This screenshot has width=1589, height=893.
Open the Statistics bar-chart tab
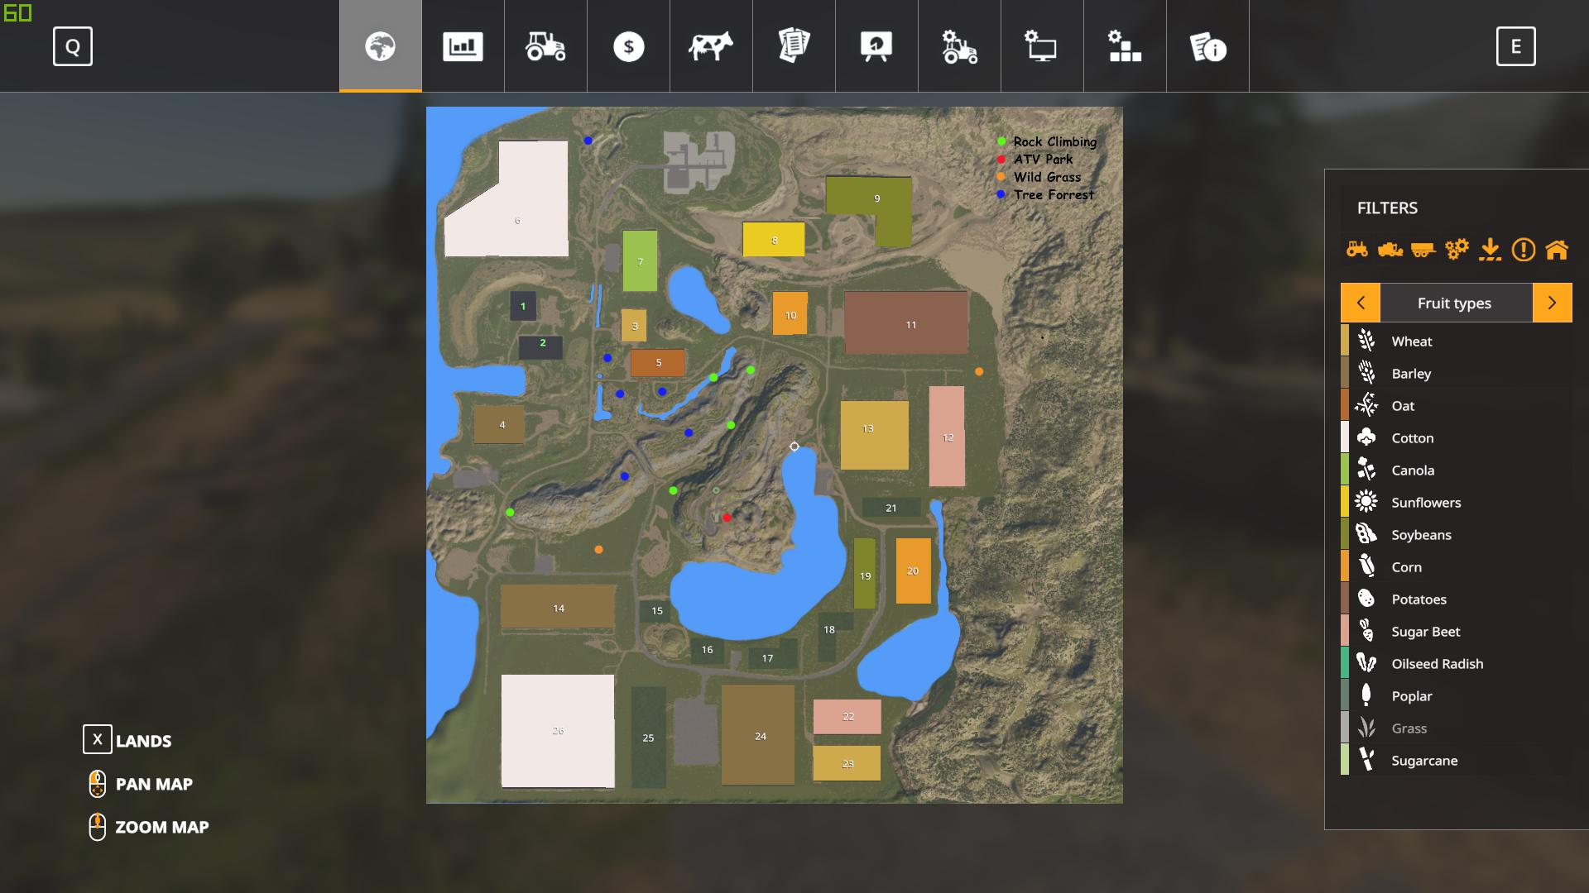coord(463,46)
